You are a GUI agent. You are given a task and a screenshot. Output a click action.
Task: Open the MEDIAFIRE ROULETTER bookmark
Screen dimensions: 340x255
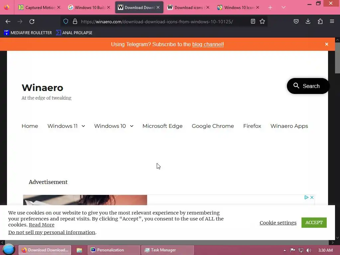coord(28,33)
